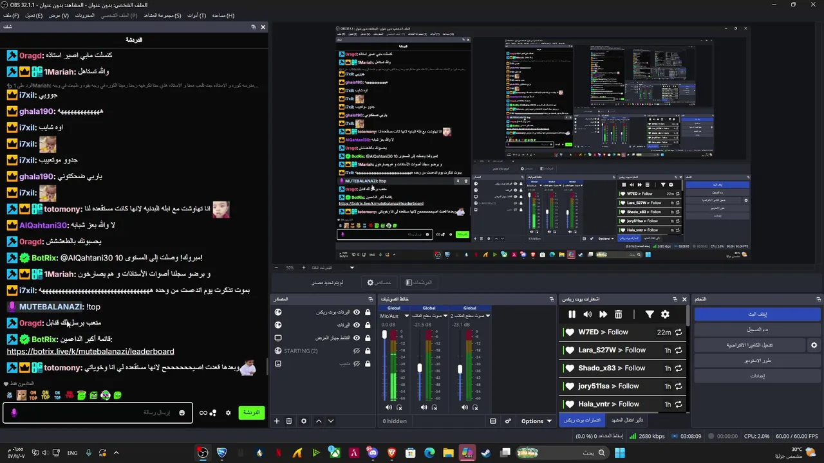Viewport: 824px width, 463px height.
Task: Switch audio mixer layout icon
Action: (x=493, y=421)
